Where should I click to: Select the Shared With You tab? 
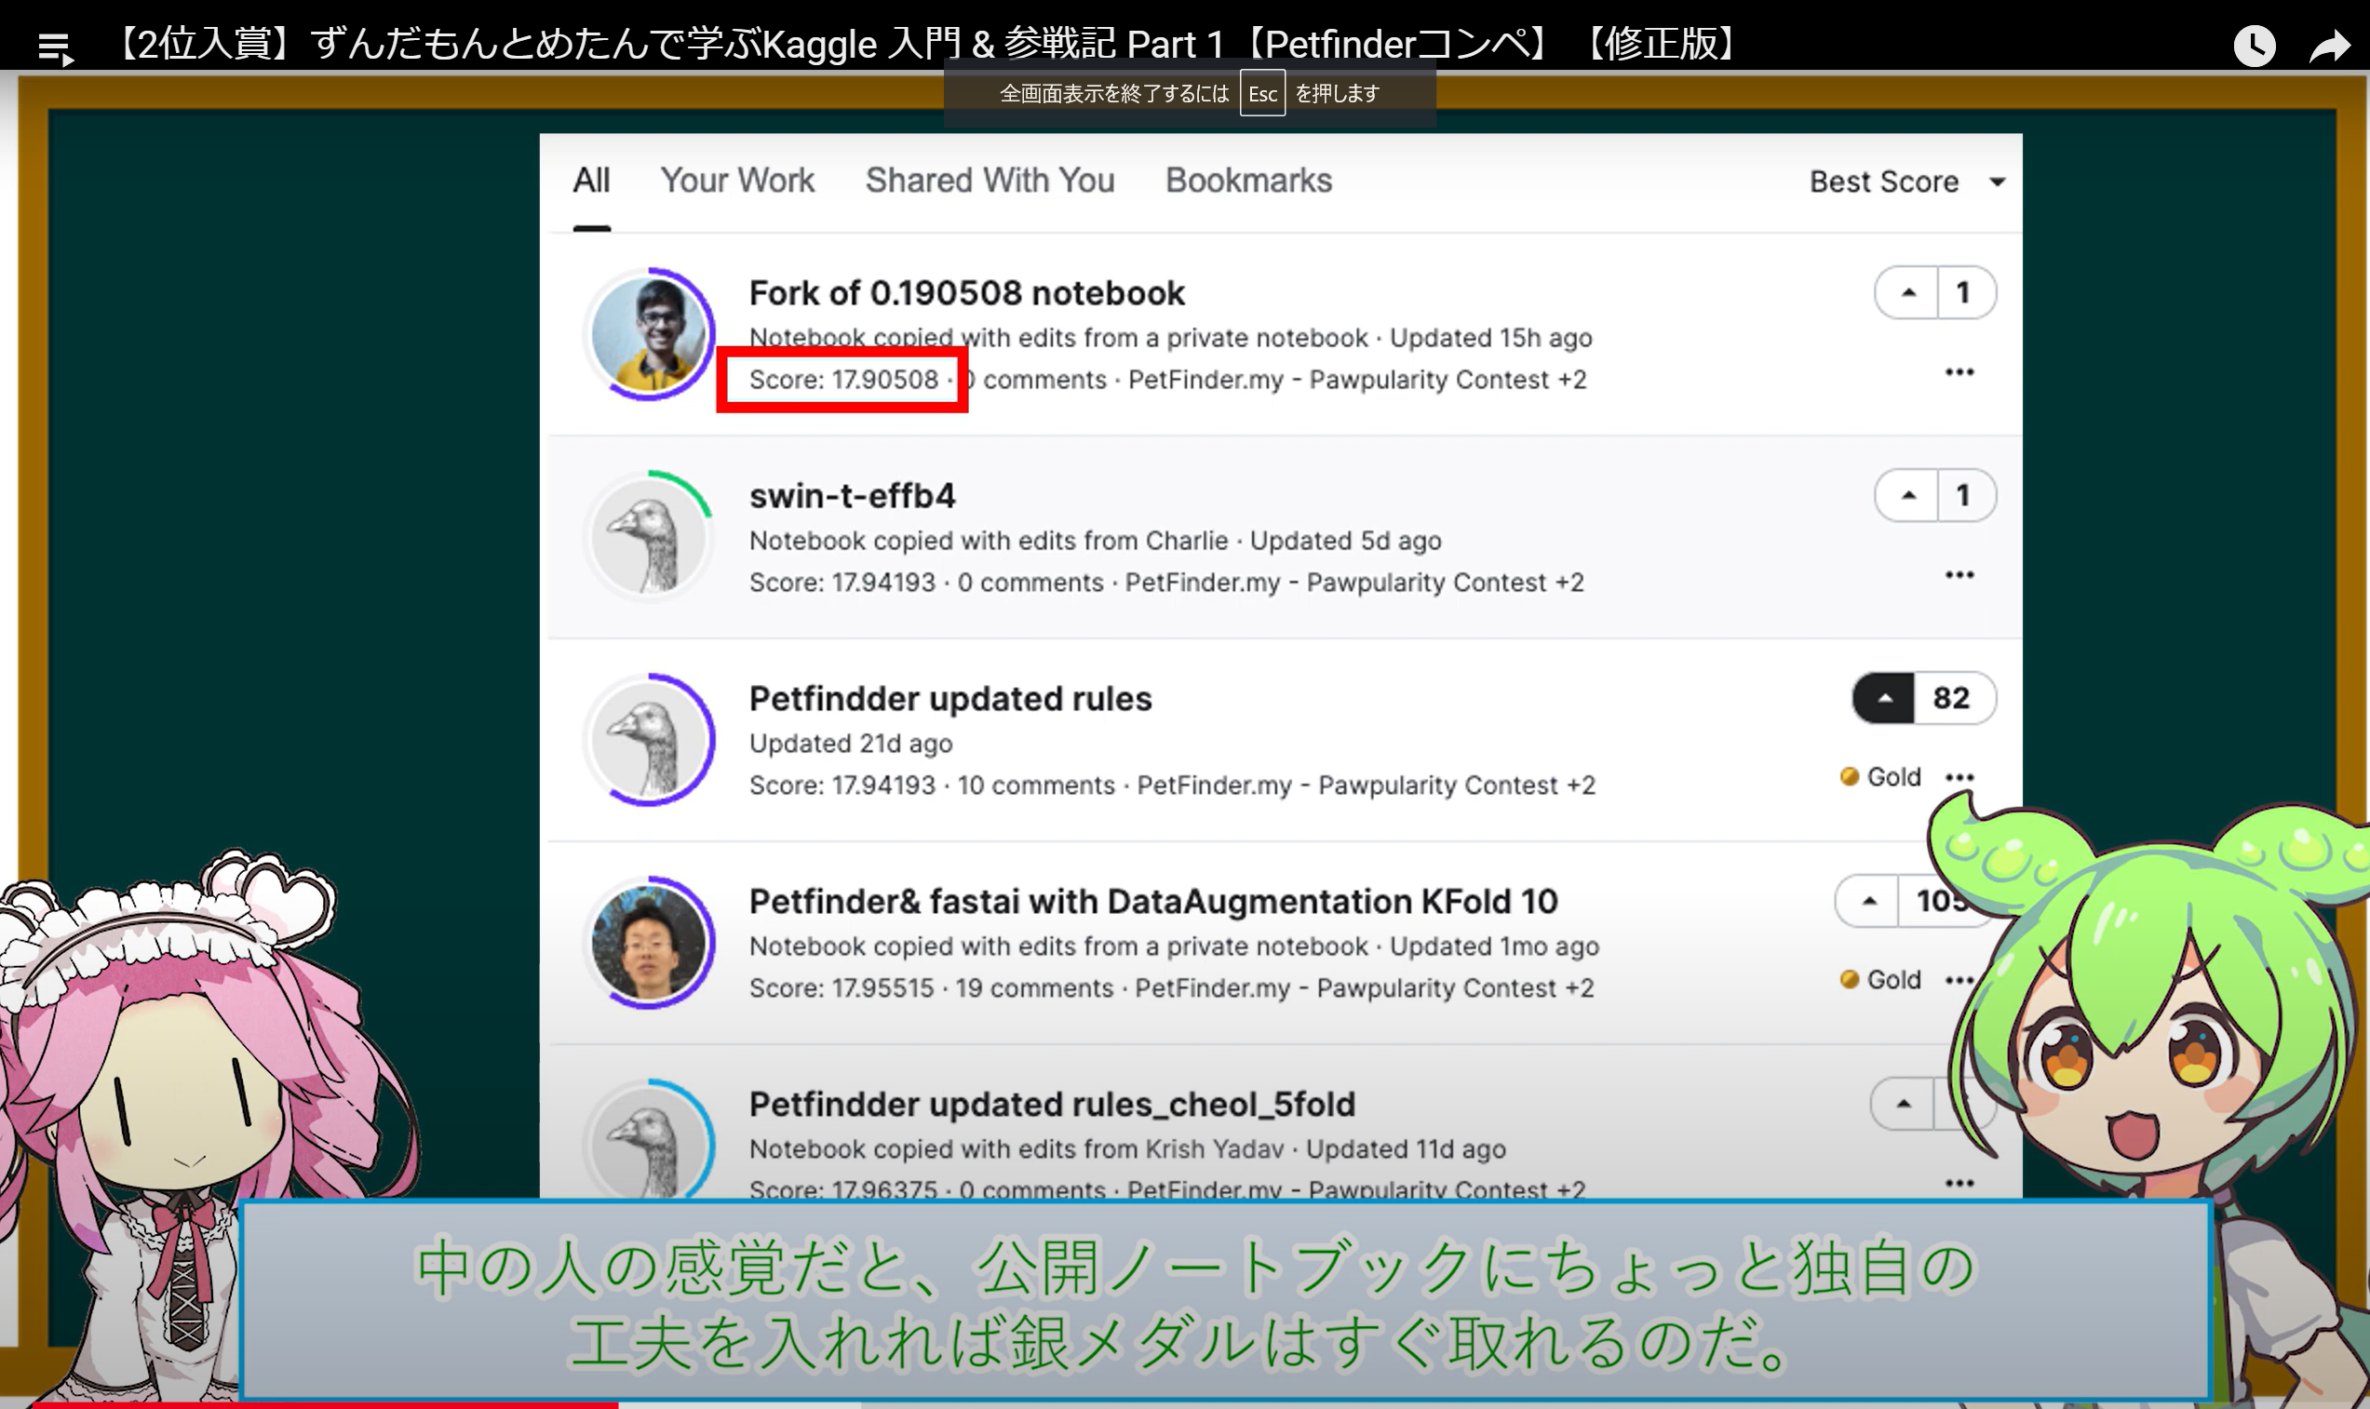pos(990,181)
